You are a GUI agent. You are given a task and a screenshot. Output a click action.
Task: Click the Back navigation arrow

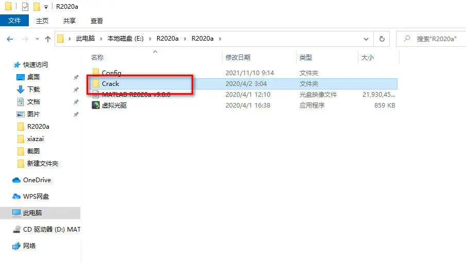tap(10, 39)
